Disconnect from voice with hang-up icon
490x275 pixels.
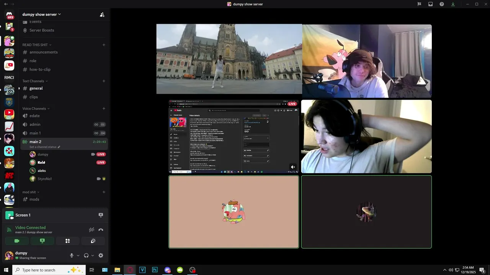click(x=101, y=230)
